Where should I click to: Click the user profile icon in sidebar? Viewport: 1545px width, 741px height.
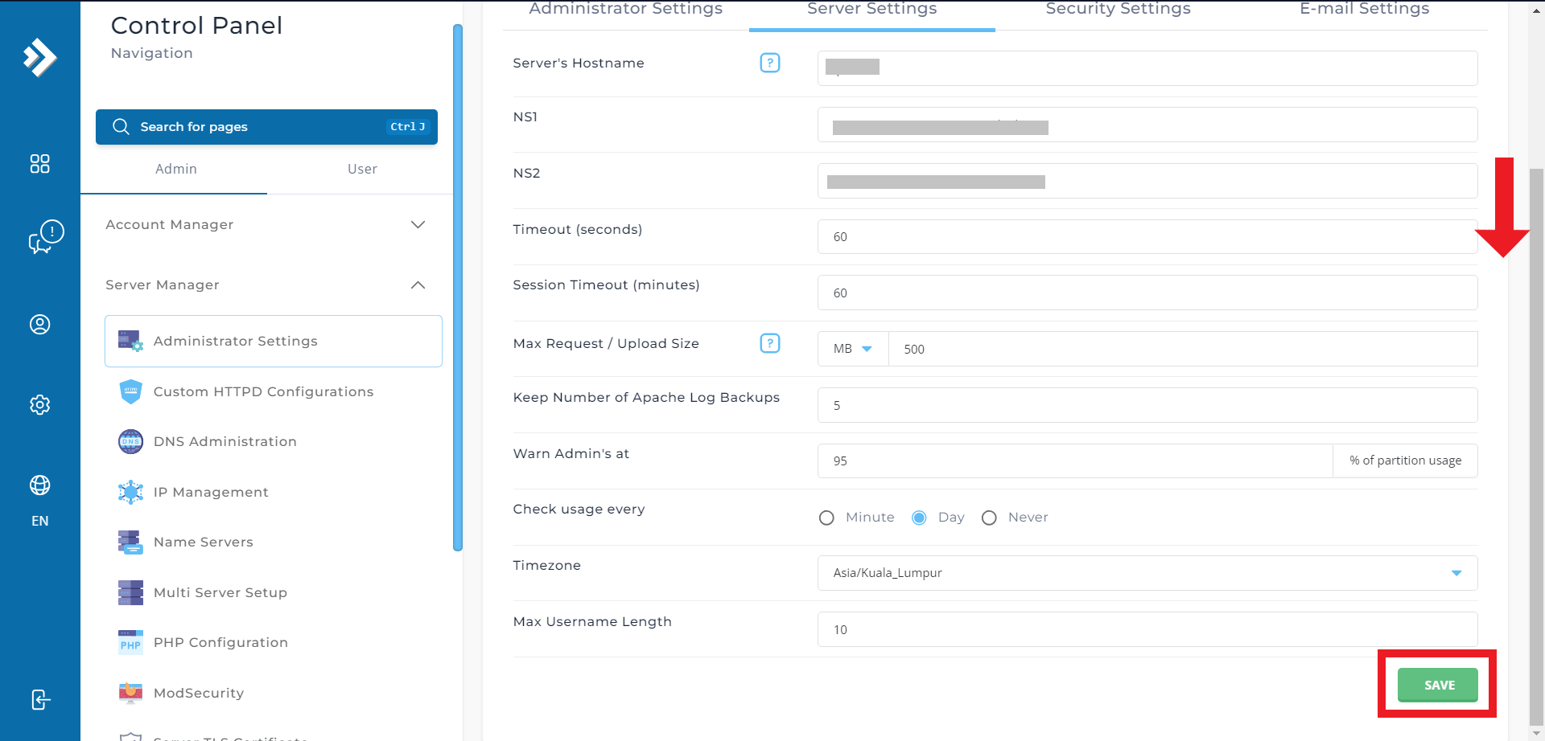pos(39,325)
